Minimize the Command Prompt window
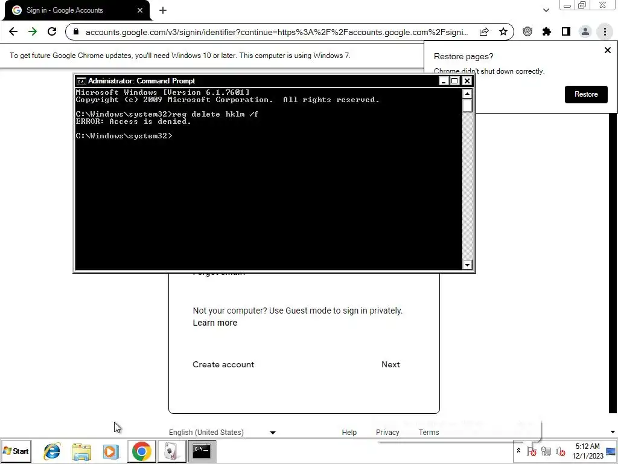 click(444, 81)
